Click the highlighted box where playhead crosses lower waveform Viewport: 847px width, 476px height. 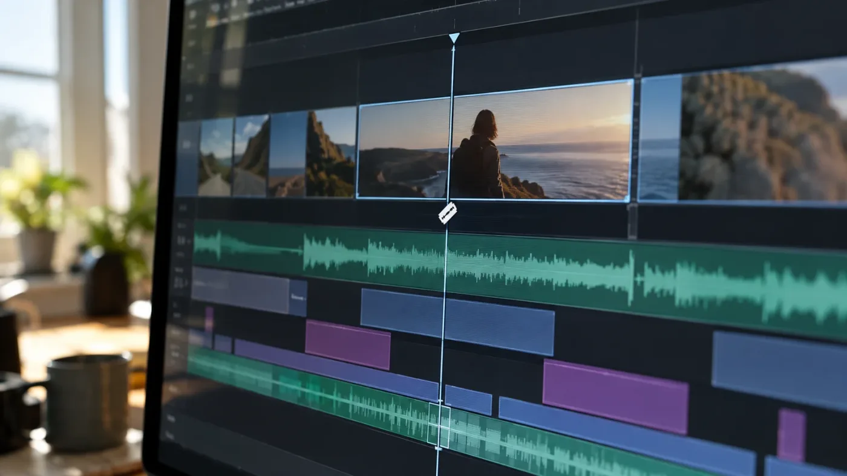coord(439,426)
